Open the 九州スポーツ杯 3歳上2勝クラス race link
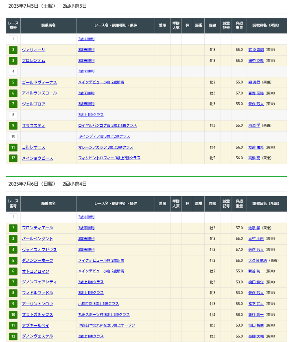This screenshot has height=342, width=293. coord(104,315)
